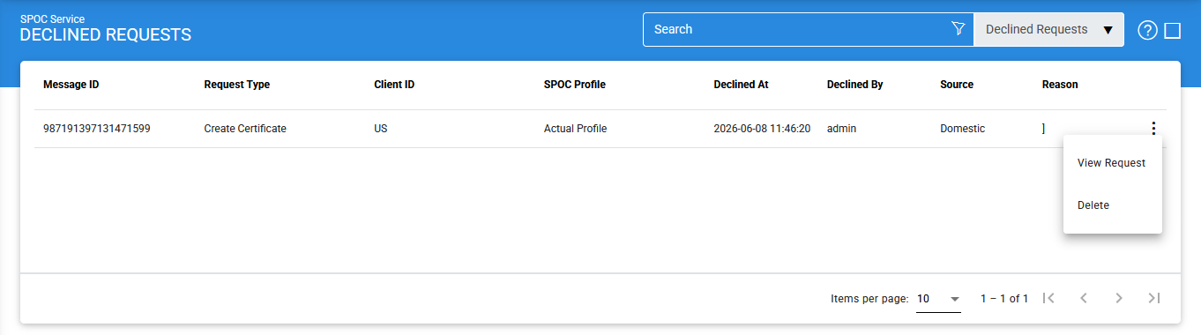Click the US client ID cell
Image resolution: width=1201 pixels, height=335 pixels.
[x=381, y=129]
